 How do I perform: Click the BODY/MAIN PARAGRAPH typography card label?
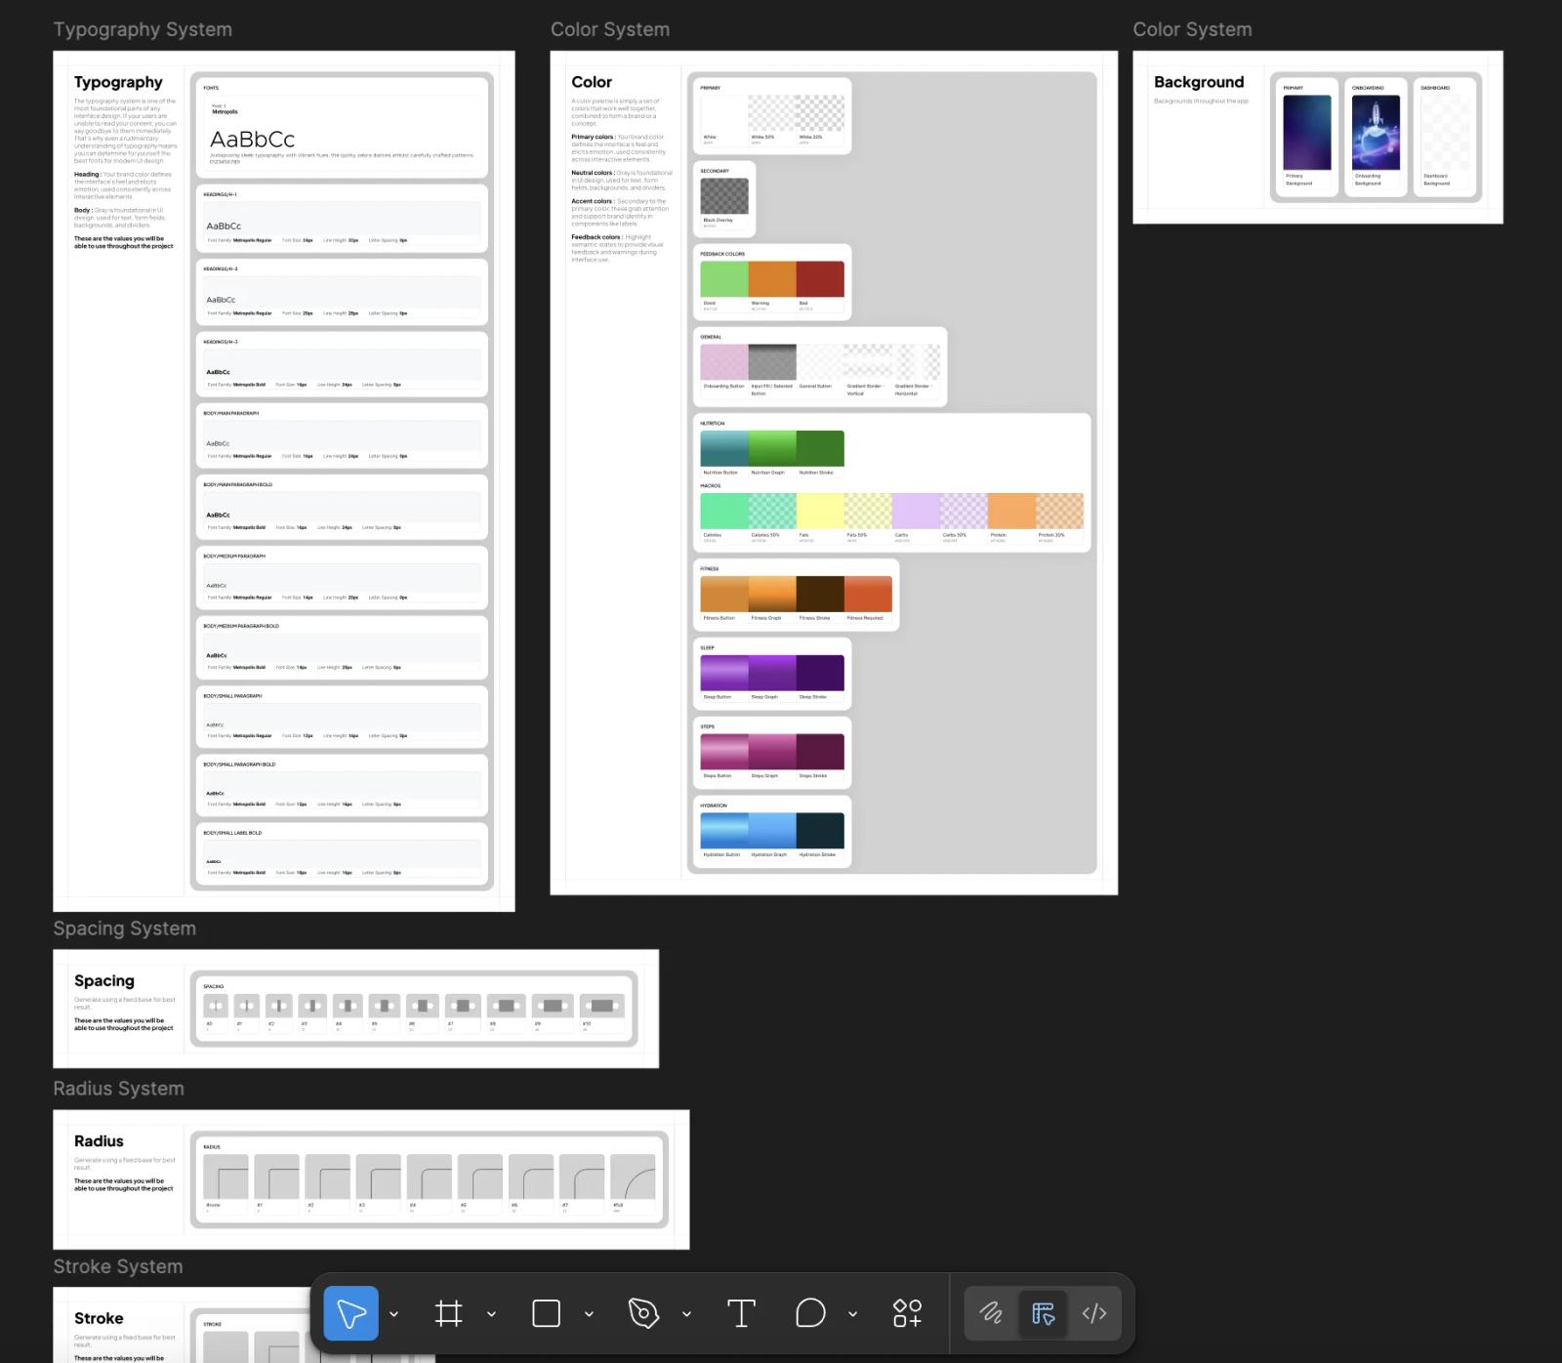tap(231, 413)
